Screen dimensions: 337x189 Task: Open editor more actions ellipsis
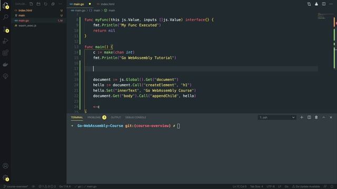(x=331, y=4)
